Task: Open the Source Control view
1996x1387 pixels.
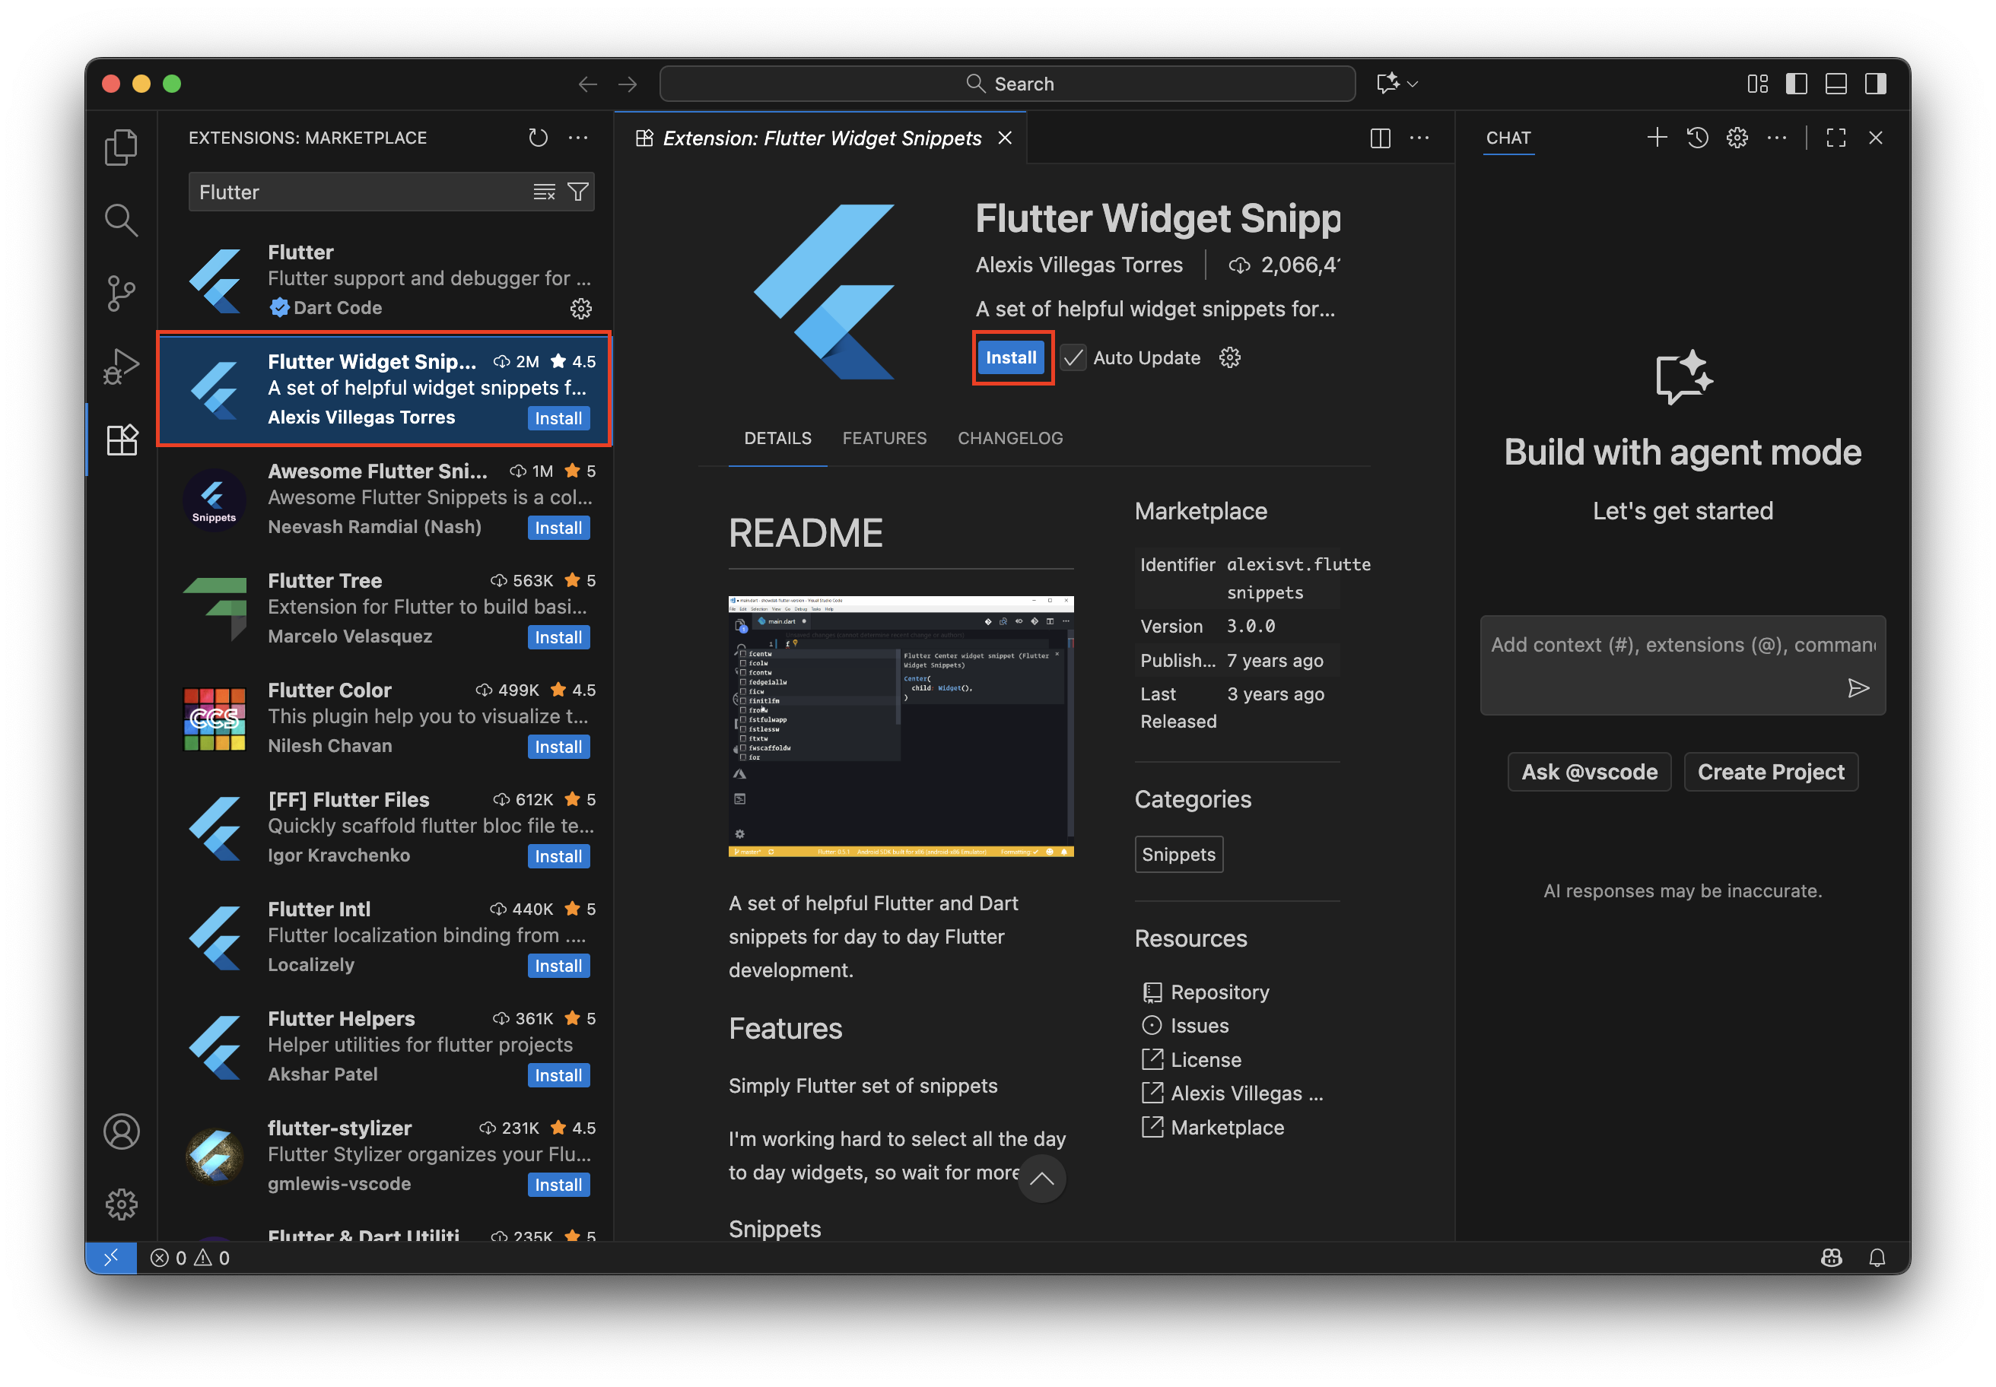Action: pyautogui.click(x=121, y=294)
